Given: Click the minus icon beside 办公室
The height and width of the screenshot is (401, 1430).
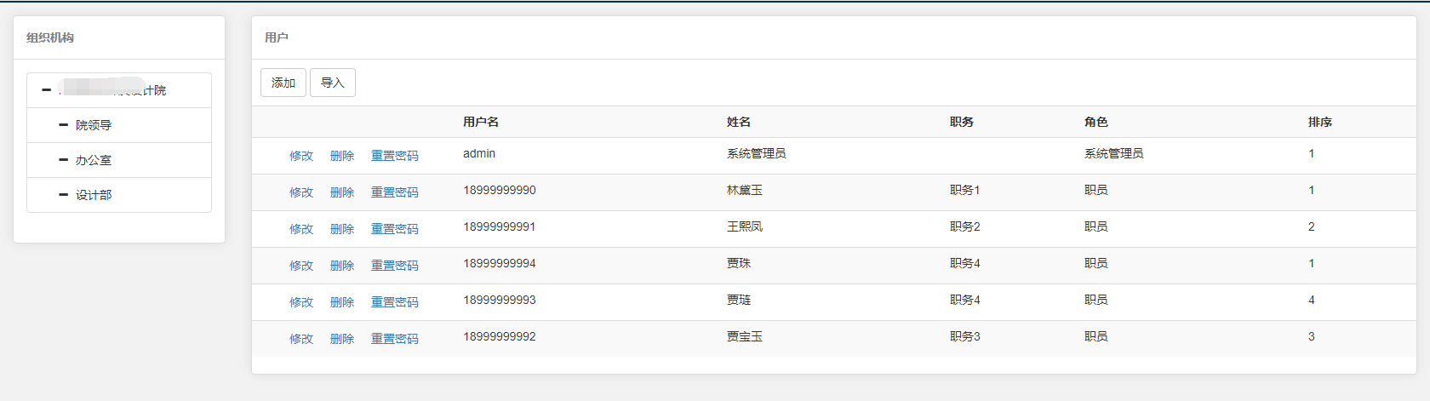Looking at the screenshot, I should (63, 160).
